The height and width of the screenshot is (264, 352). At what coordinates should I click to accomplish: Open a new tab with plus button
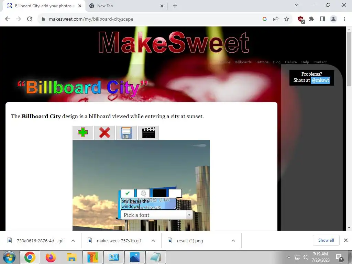click(175, 6)
